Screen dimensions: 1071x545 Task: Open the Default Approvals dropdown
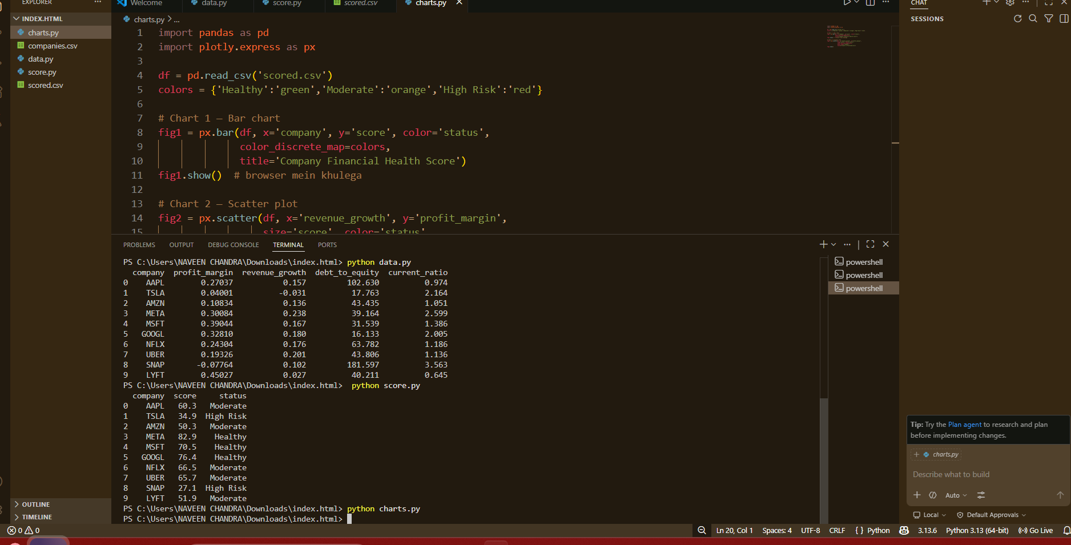tap(992, 515)
